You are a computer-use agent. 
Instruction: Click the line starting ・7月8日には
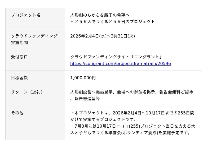click(132, 126)
